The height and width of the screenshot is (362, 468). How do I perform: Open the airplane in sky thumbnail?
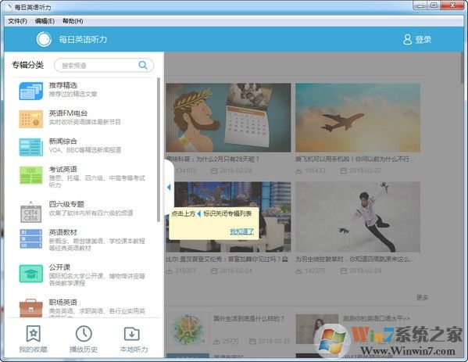(x=358, y=118)
